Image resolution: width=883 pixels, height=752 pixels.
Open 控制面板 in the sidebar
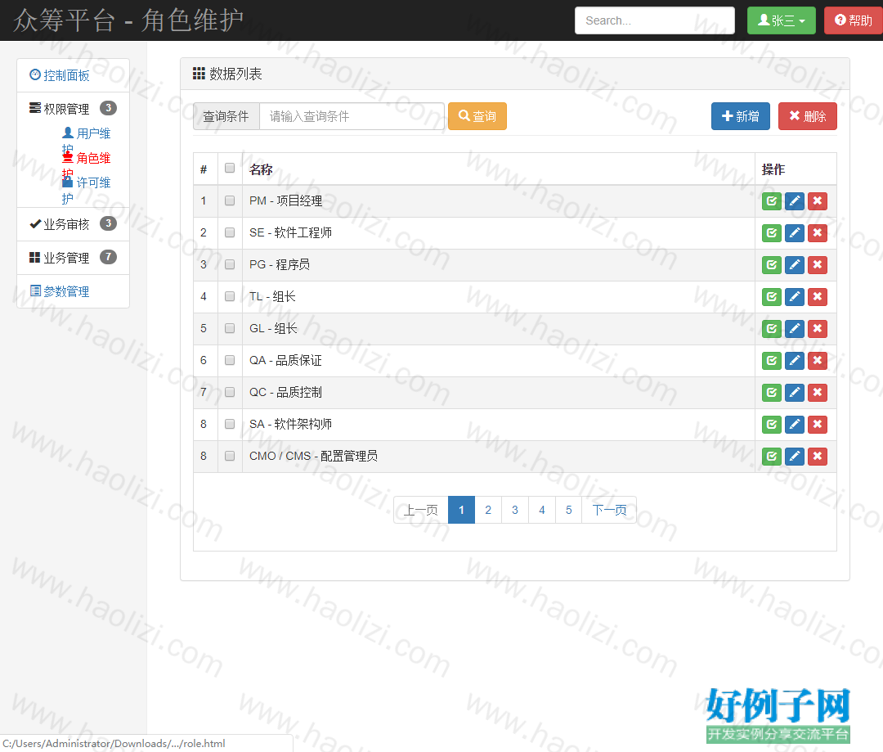60,75
